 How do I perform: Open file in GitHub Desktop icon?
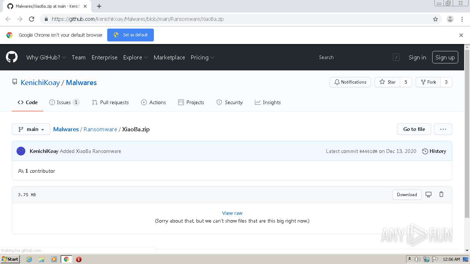pyautogui.click(x=429, y=195)
